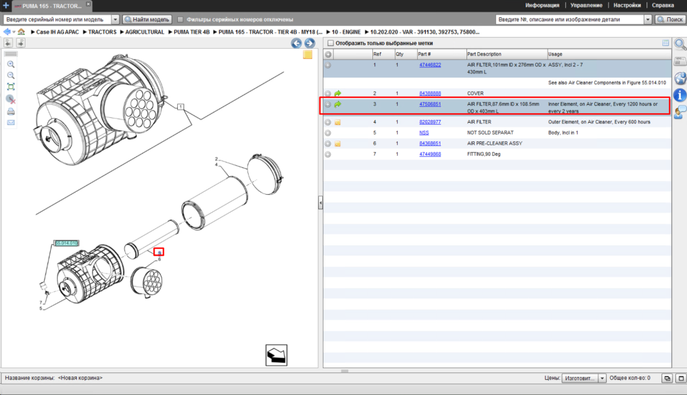This screenshot has width=687, height=395.
Task: Clear diagram callout selections icon
Action: (x=11, y=99)
